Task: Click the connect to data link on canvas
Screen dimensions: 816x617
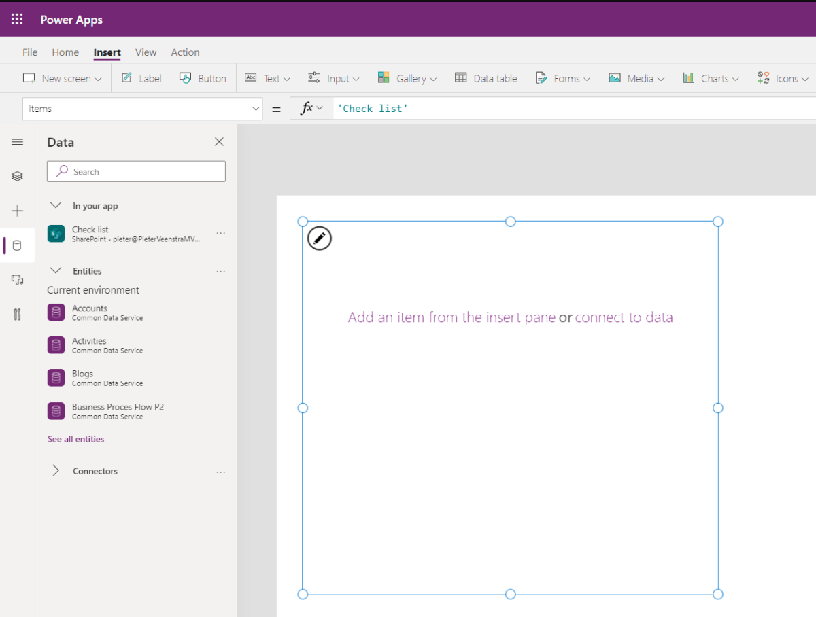Action: (624, 317)
